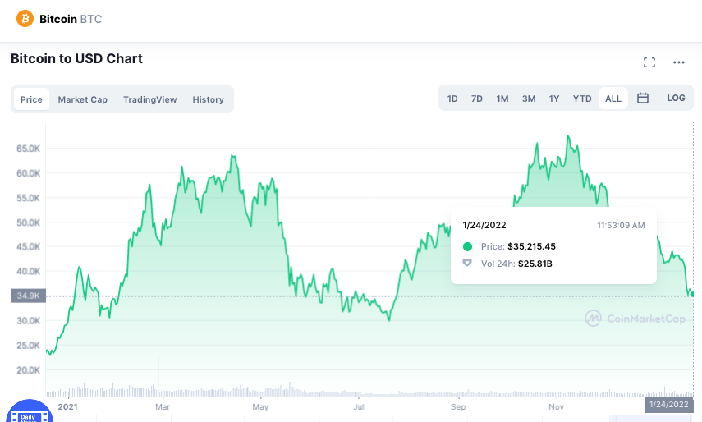Select the 1Y time range
The width and height of the screenshot is (702, 422).
[x=554, y=99]
